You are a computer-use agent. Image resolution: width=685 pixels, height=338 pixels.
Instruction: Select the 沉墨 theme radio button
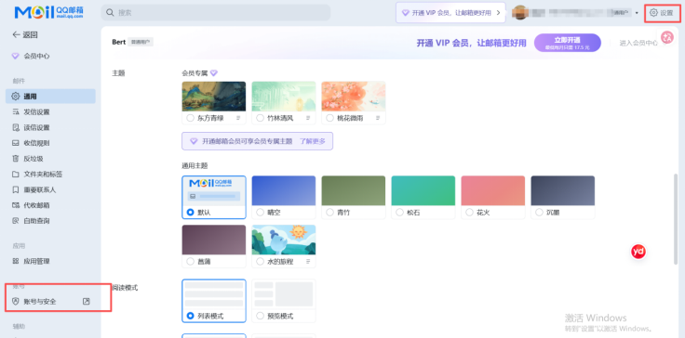pyautogui.click(x=539, y=213)
